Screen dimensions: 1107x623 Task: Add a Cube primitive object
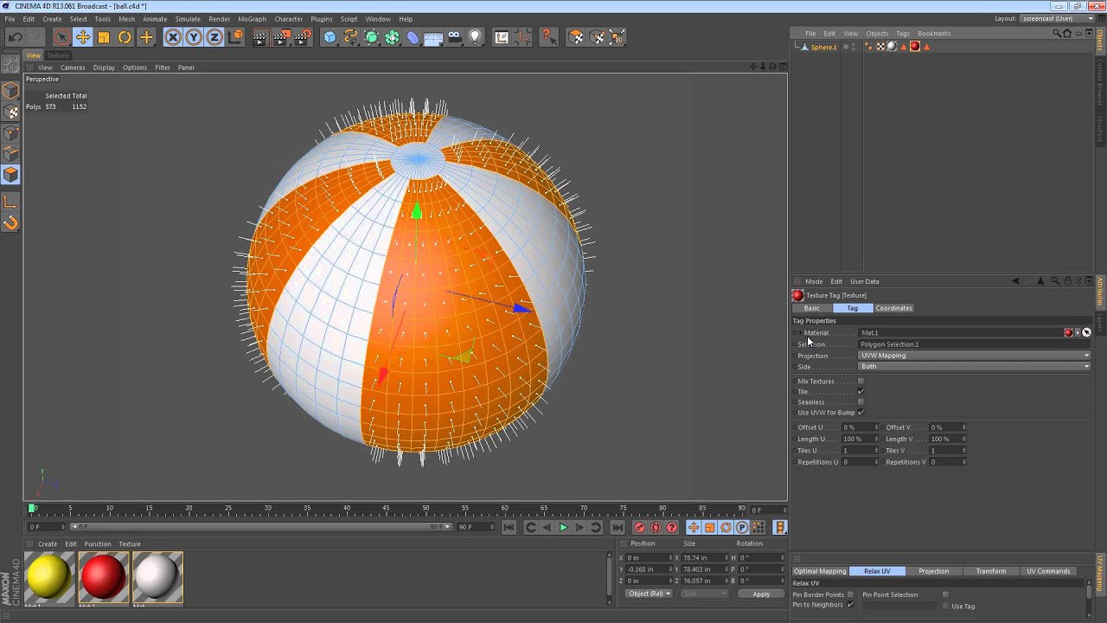[330, 37]
